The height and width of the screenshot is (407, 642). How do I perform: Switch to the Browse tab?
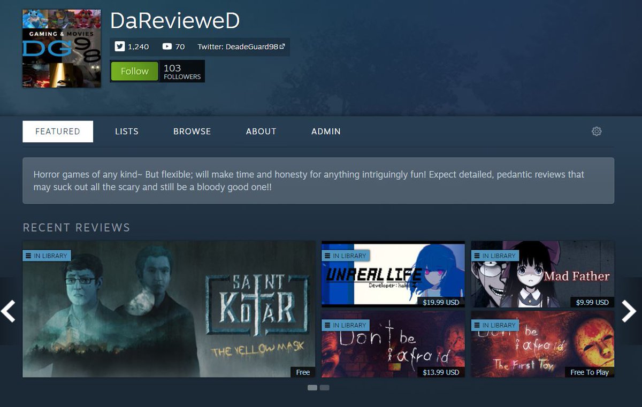pyautogui.click(x=192, y=132)
